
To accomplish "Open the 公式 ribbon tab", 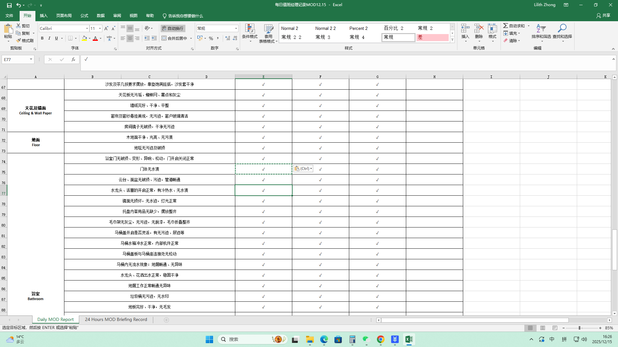I will coord(84,16).
